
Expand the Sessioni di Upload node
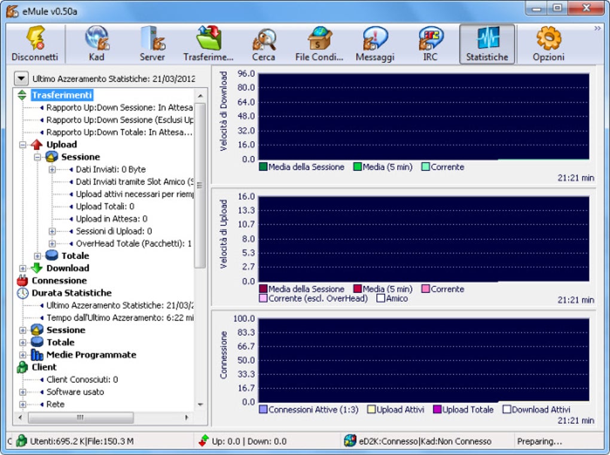[x=52, y=231]
